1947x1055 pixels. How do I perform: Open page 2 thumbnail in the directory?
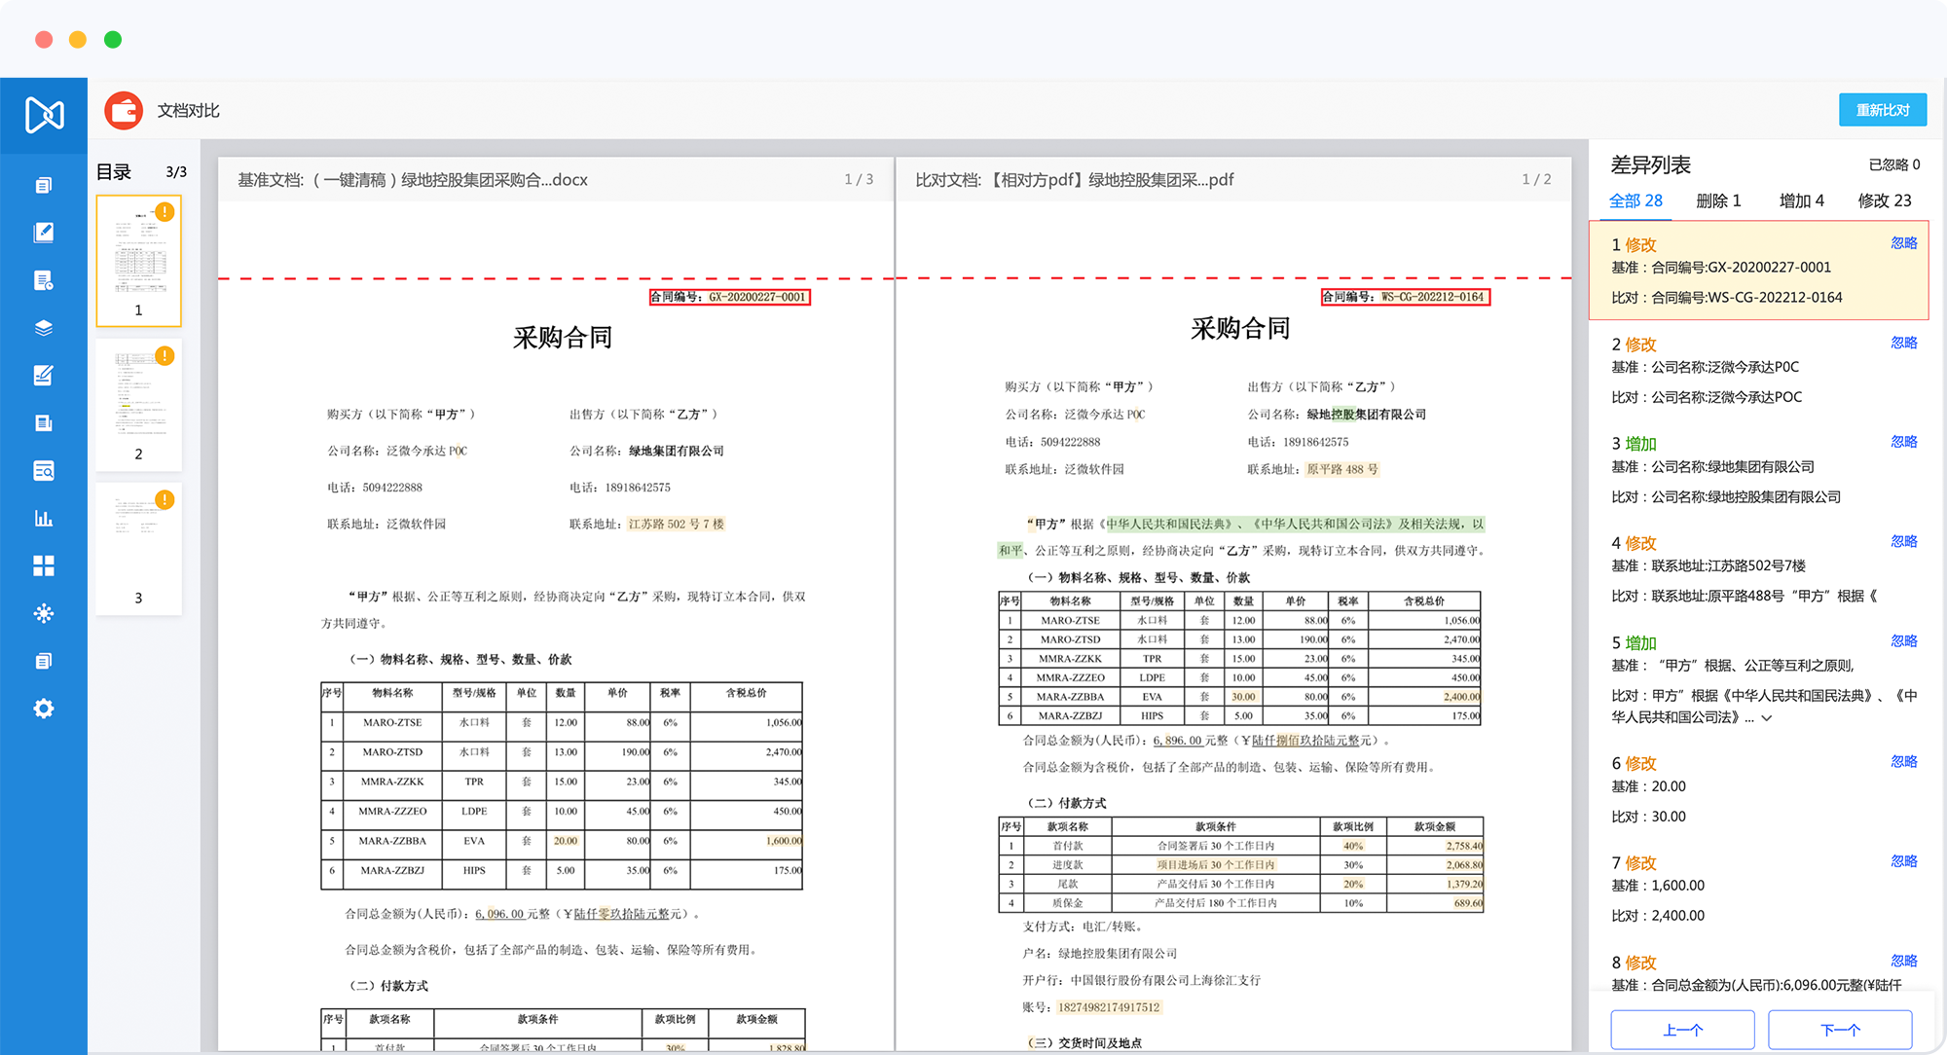pyautogui.click(x=138, y=401)
